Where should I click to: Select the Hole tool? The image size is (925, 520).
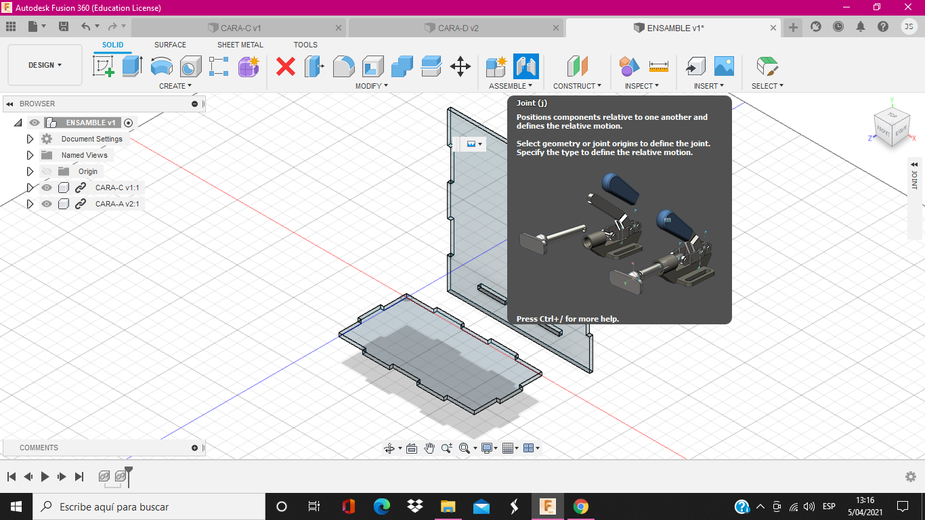pos(191,66)
